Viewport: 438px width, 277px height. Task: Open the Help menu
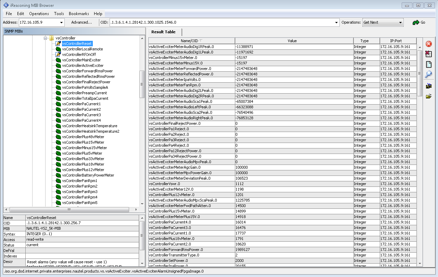point(98,14)
